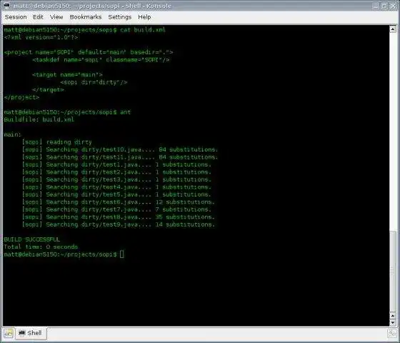
Task: Click the 'Buildfile: build.xml' line
Action: point(39,119)
